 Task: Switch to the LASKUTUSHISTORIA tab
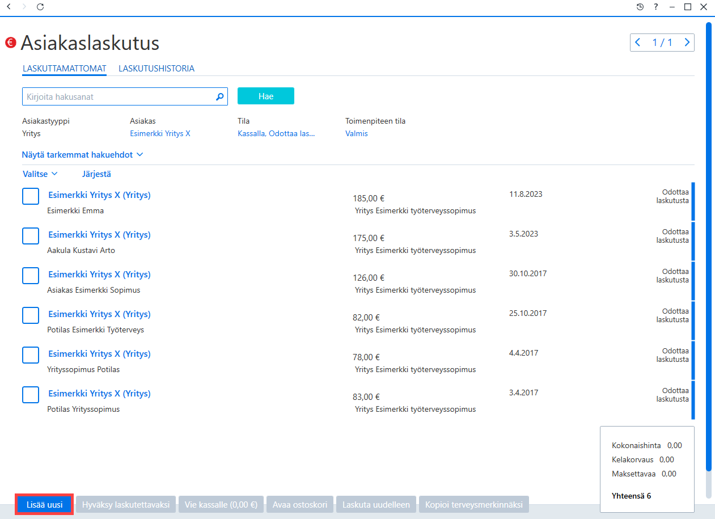(x=156, y=69)
